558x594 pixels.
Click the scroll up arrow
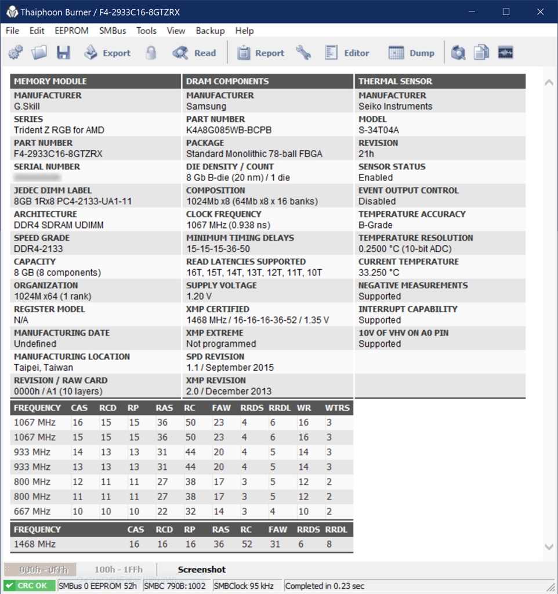click(x=549, y=82)
